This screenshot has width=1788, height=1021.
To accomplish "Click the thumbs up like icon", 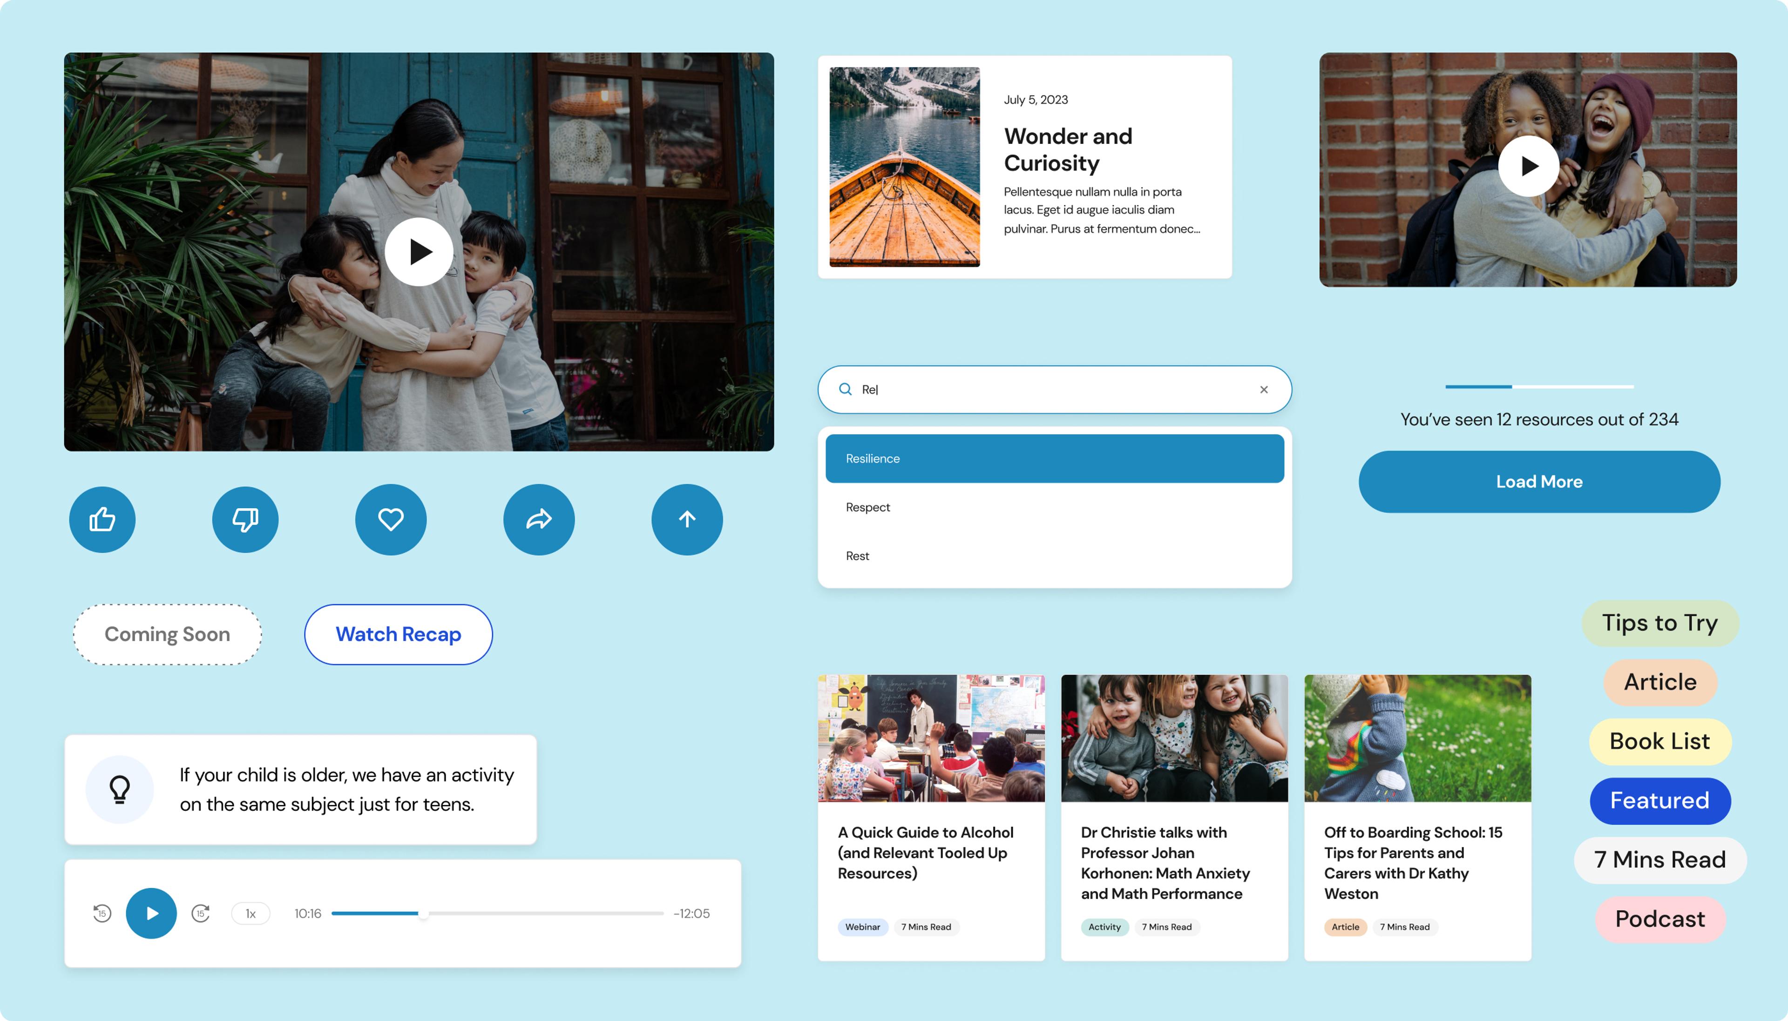I will point(102,520).
